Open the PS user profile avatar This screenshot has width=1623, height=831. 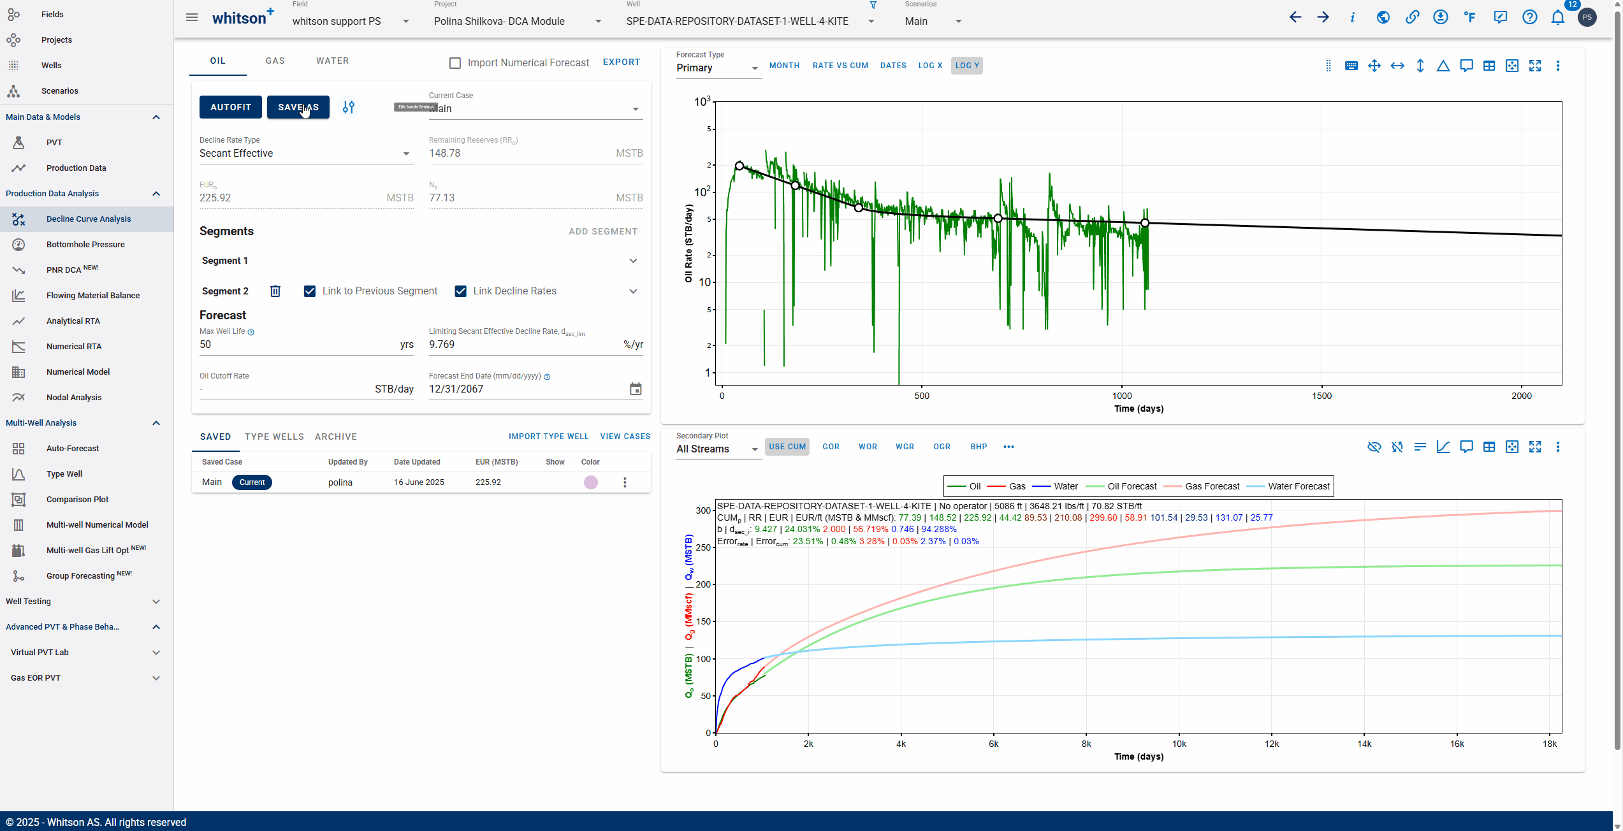pos(1587,17)
